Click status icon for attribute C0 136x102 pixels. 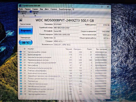21,76
